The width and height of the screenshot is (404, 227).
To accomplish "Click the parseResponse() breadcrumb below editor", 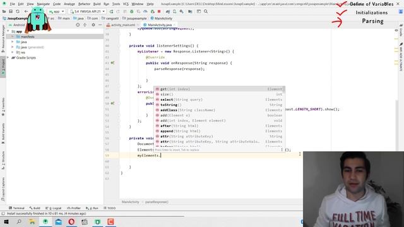I will pos(157,202).
